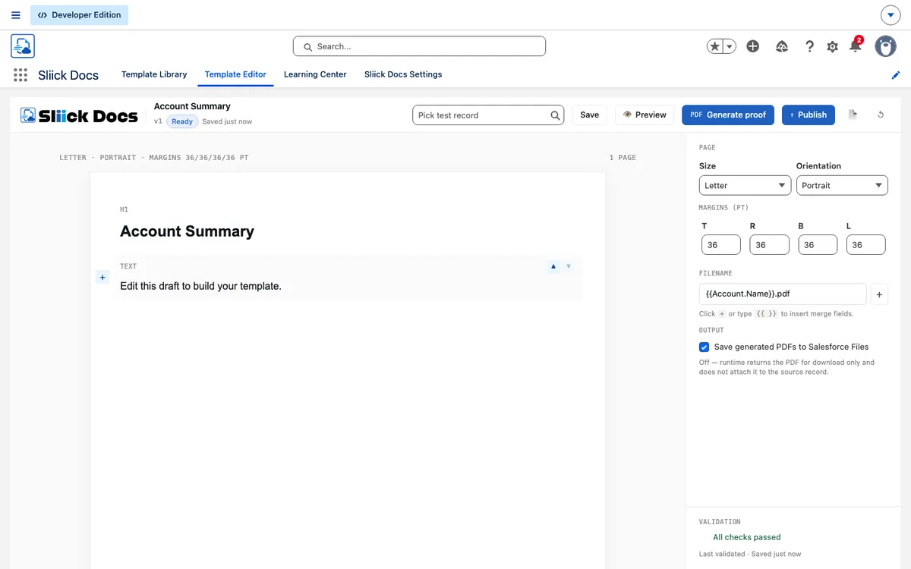Open the Orientation dropdown
This screenshot has width=911, height=569.
pyautogui.click(x=842, y=185)
